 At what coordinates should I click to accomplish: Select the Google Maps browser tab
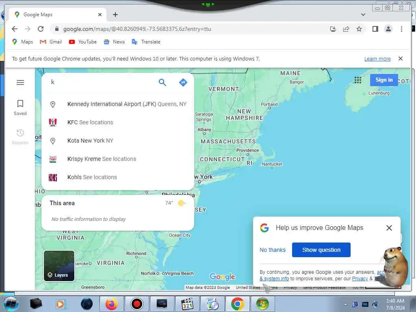(58, 15)
